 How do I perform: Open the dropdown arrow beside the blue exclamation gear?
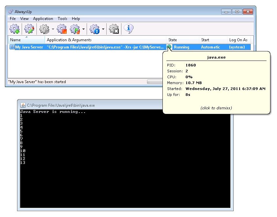[x=103, y=29]
